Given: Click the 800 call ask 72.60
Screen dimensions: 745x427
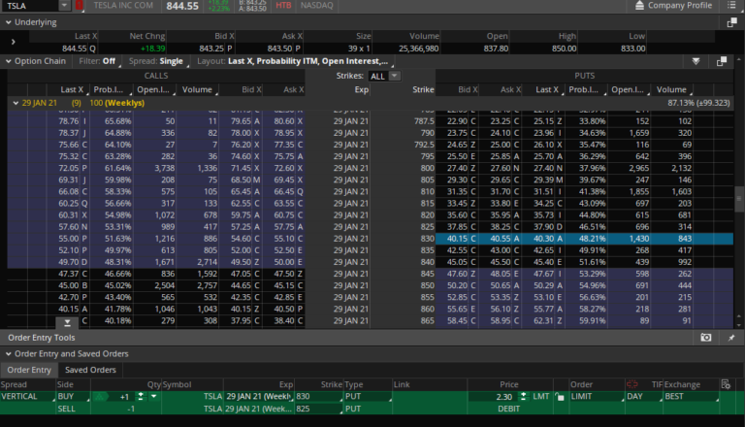Looking at the screenshot, I should pos(284,168).
